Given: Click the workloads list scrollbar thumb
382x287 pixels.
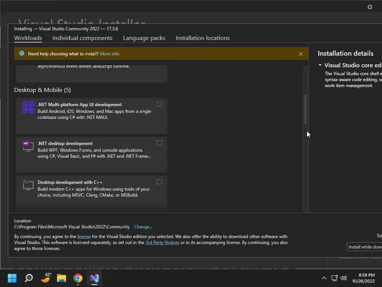Looking at the screenshot, I should (x=305, y=109).
